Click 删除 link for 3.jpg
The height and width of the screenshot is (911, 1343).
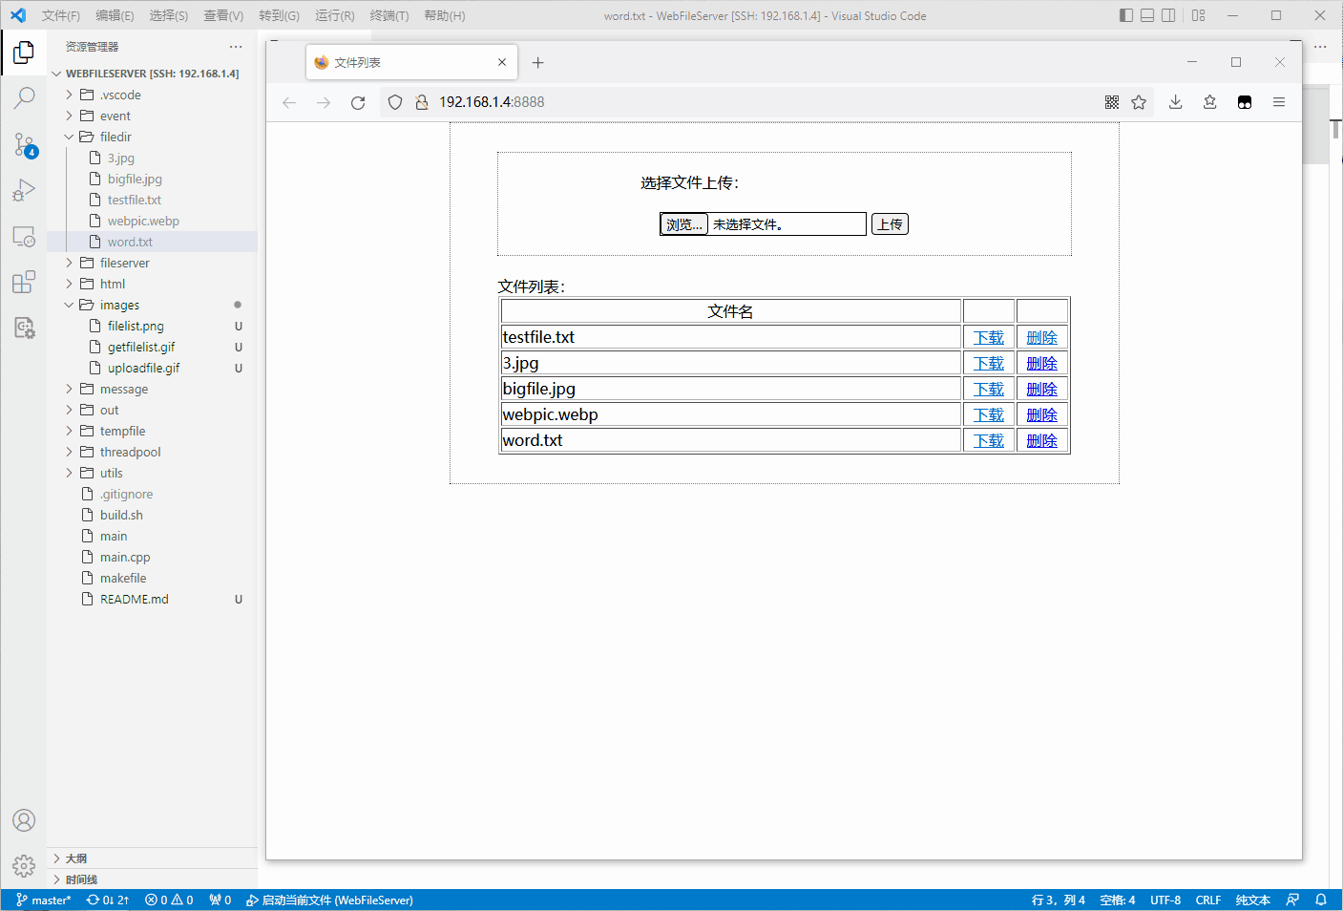(1042, 363)
